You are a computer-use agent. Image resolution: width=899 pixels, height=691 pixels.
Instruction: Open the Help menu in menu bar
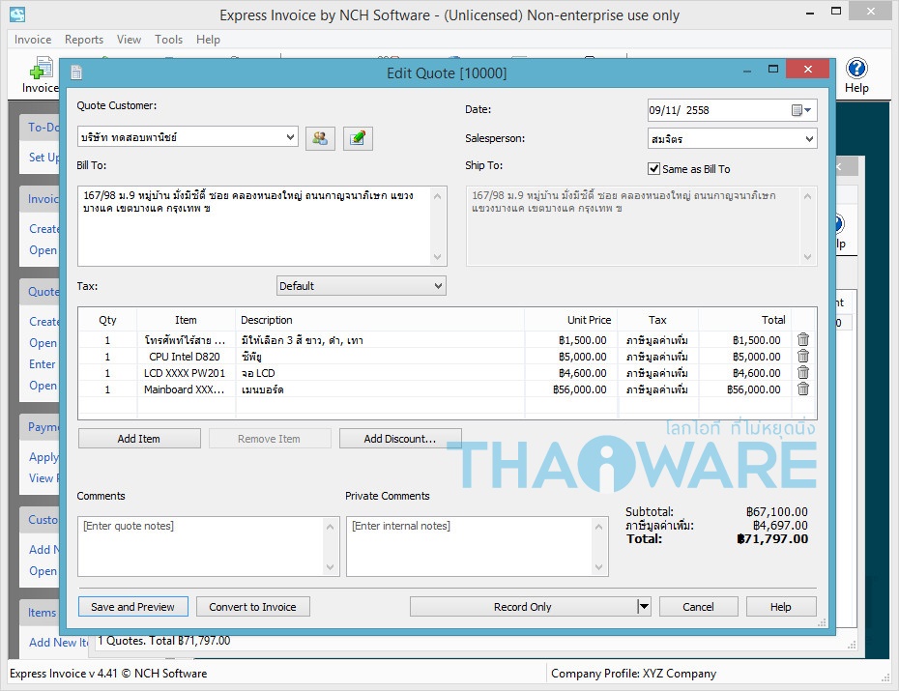[208, 40]
